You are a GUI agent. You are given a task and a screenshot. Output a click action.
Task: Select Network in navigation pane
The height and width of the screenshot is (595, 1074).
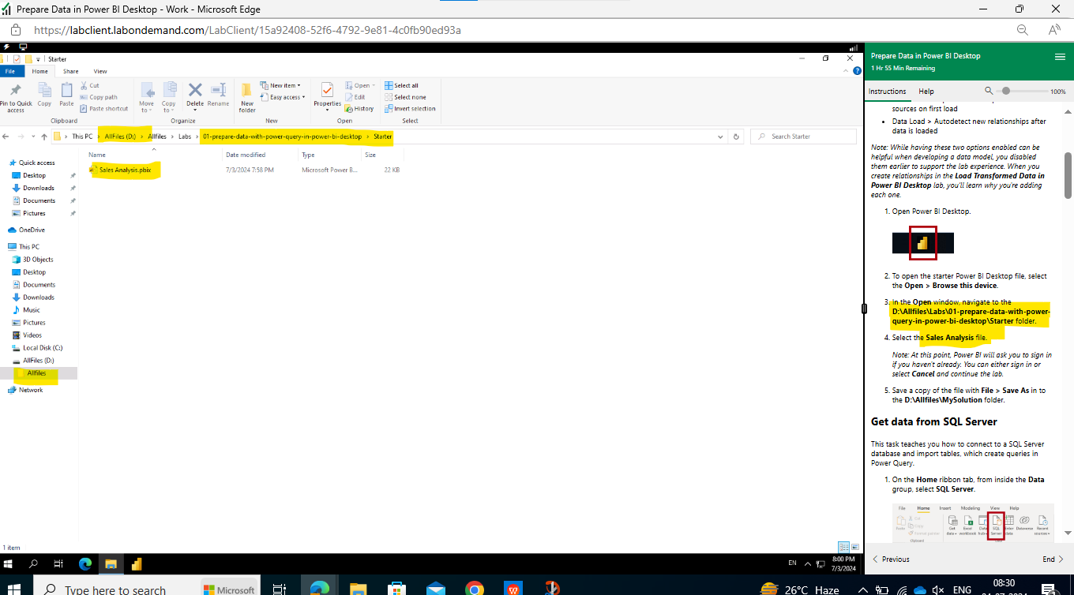[x=31, y=390]
